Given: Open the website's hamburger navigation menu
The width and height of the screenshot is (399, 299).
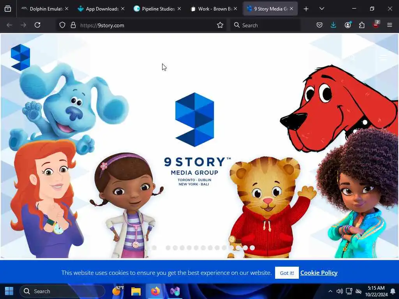Looking at the screenshot, I should click(x=383, y=58).
